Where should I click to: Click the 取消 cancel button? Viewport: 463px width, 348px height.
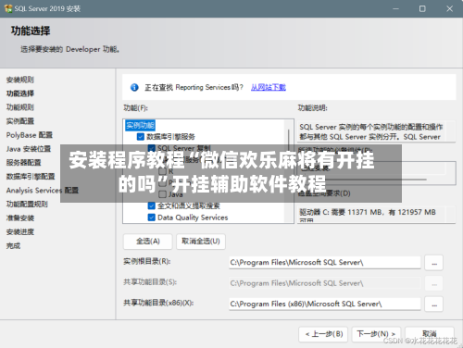tap(430, 334)
